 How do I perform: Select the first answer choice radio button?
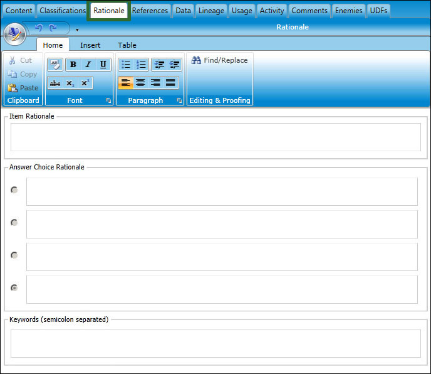14,190
